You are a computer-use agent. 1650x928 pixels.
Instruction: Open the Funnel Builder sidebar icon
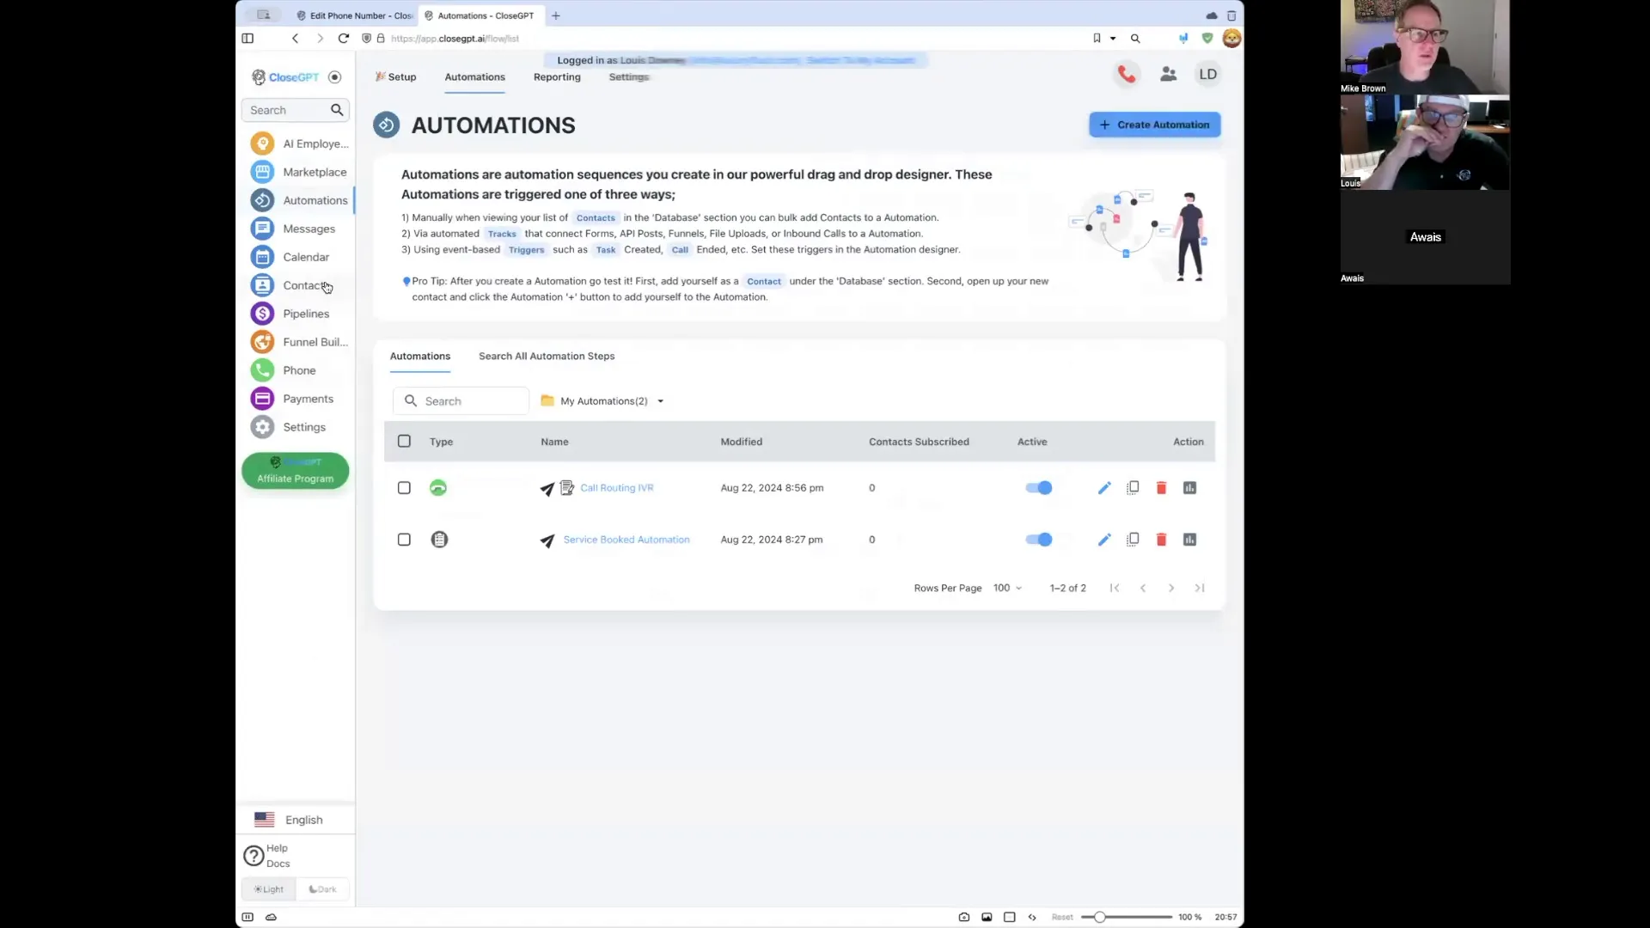[262, 342]
